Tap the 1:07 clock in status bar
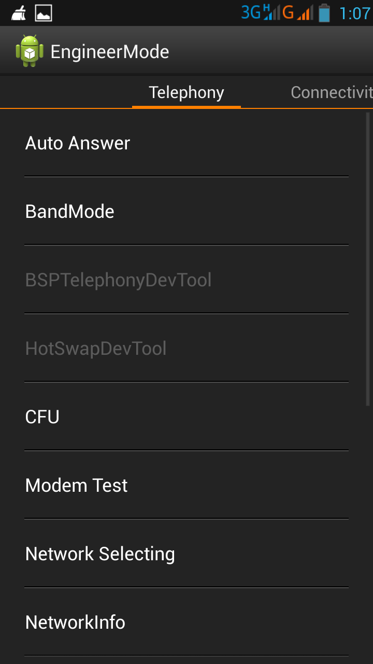 (x=354, y=13)
